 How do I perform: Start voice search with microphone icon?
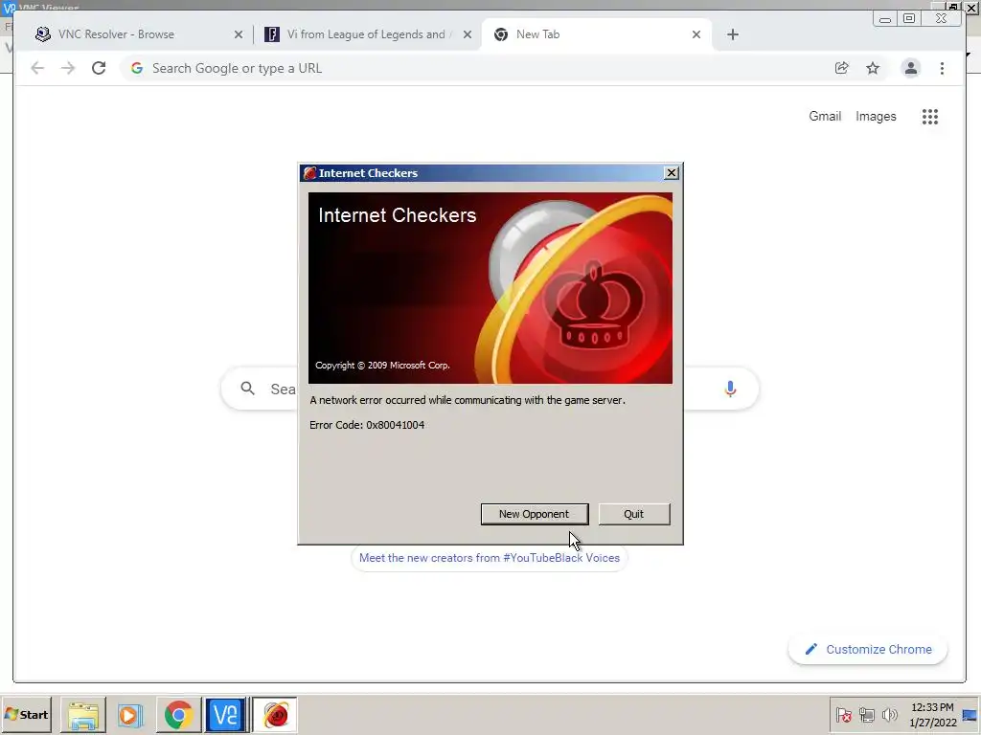click(730, 389)
